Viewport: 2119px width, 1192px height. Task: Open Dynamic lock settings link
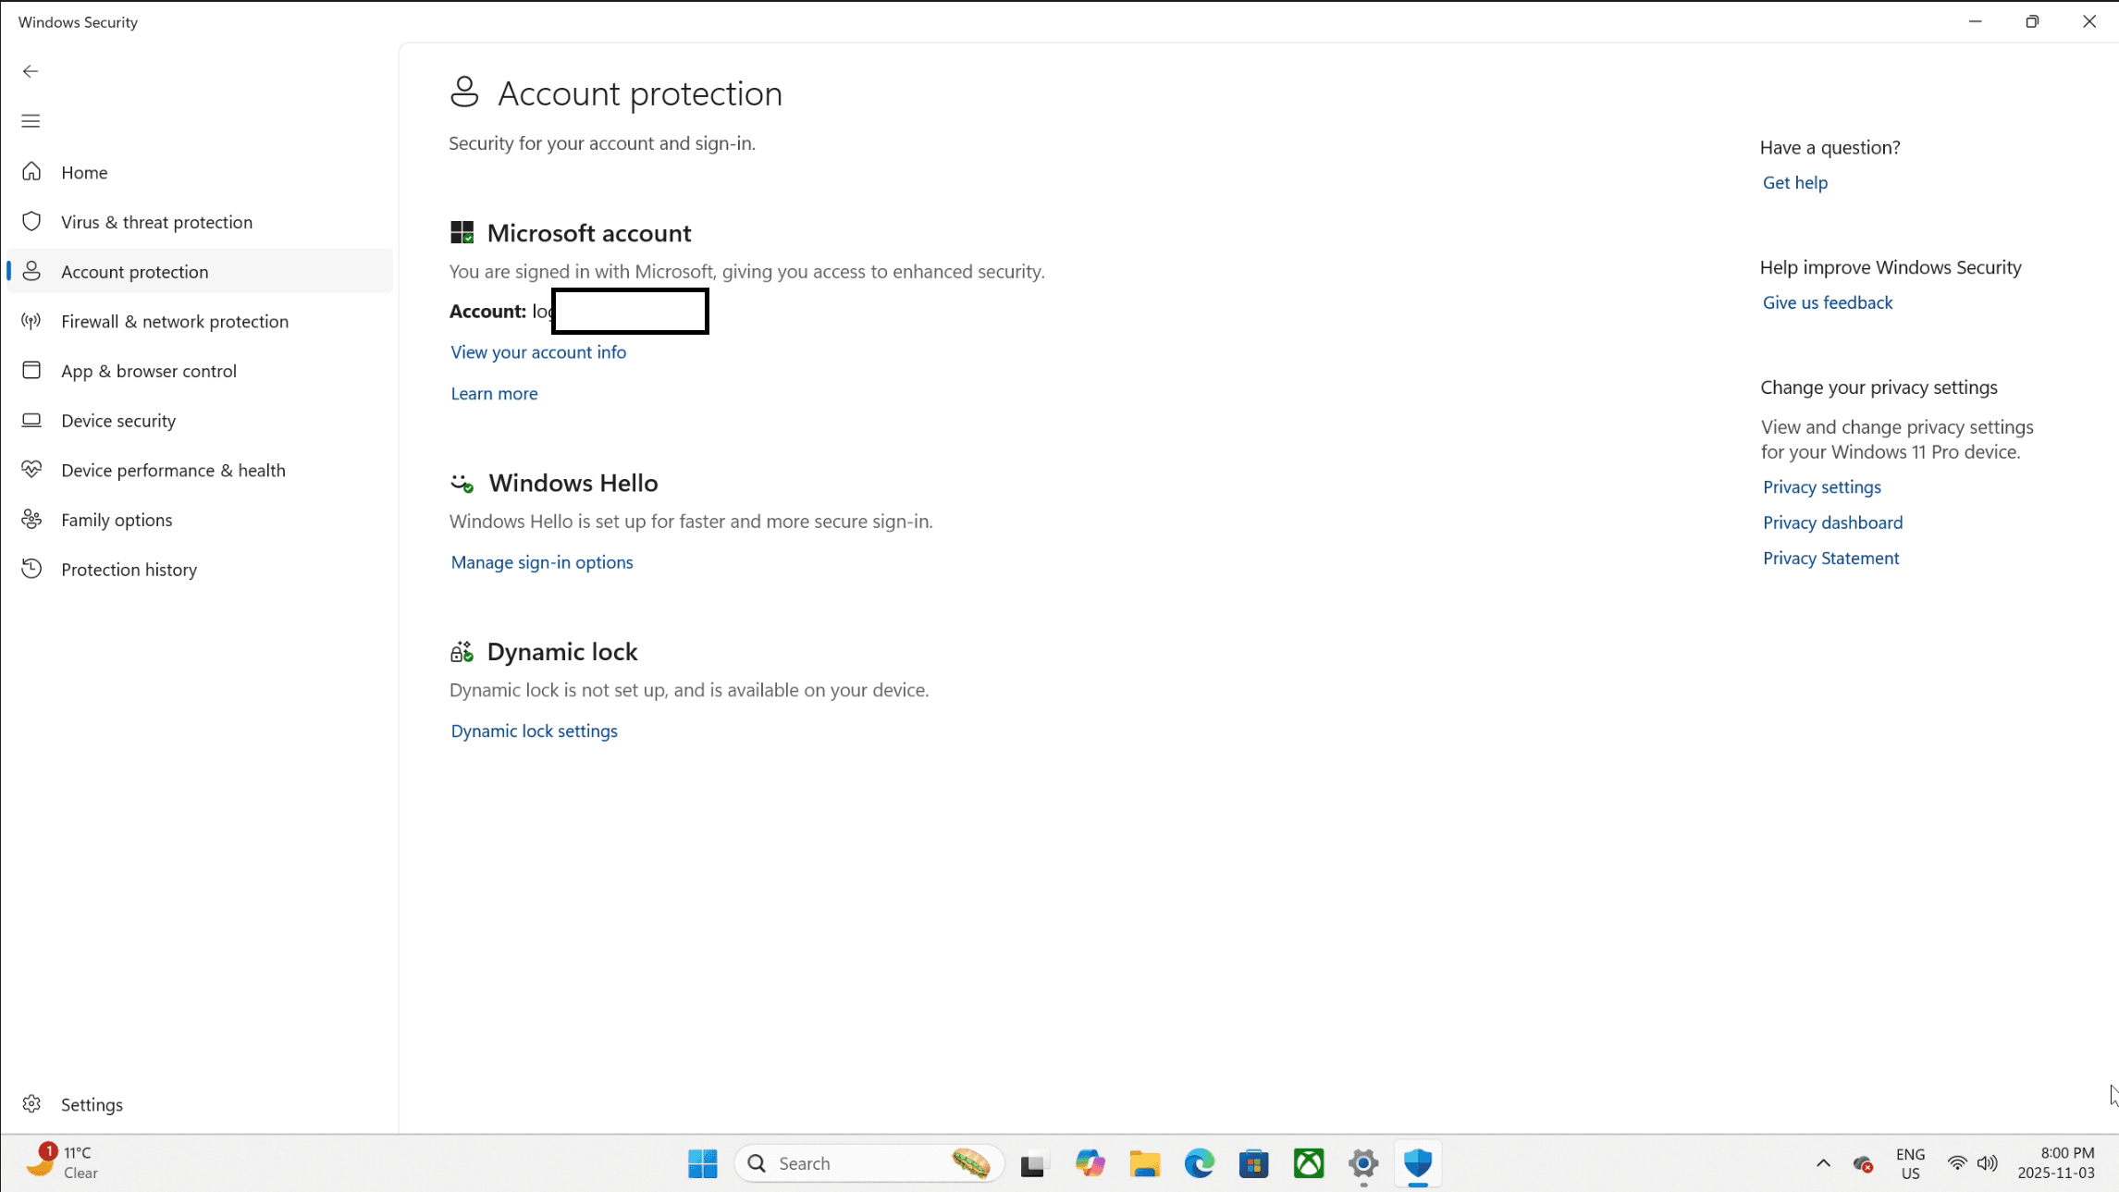[x=534, y=731]
